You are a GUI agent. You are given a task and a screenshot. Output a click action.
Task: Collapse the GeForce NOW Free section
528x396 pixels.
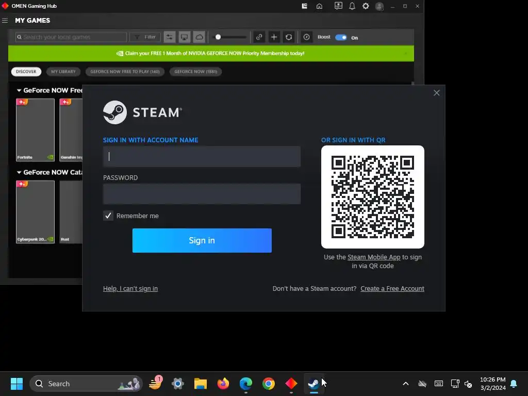(x=19, y=90)
